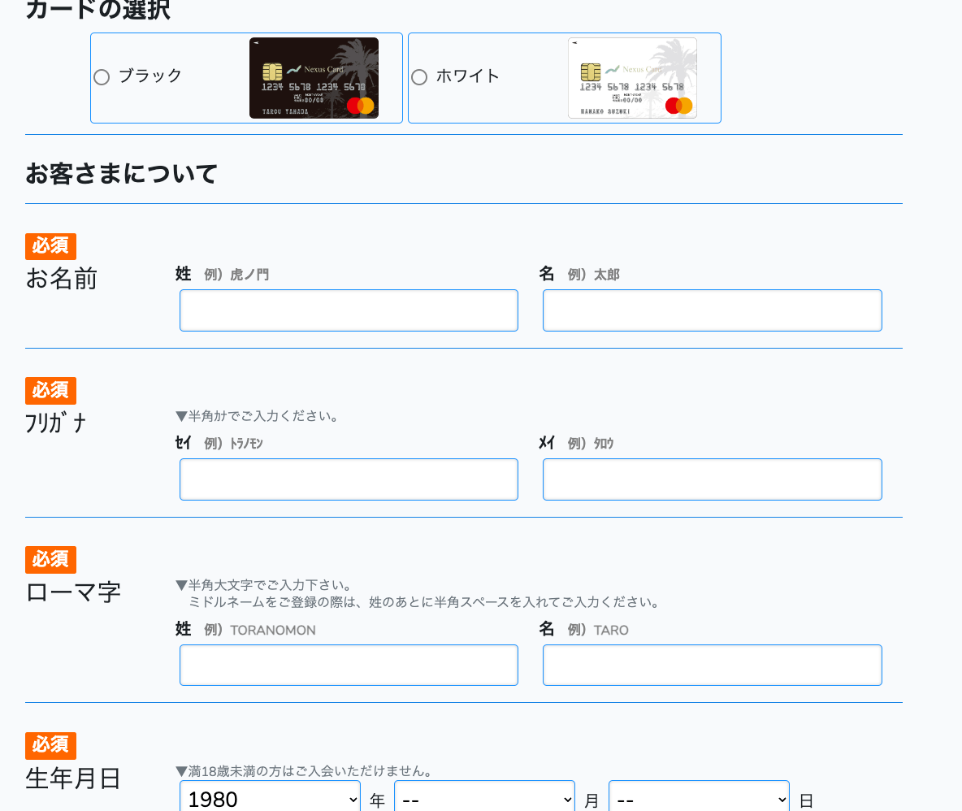Click the ブラック card option label

pyautogui.click(x=150, y=76)
